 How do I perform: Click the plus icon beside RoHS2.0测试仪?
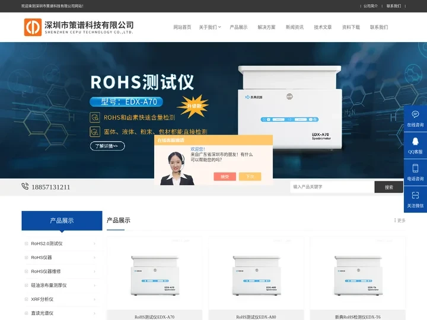click(x=27, y=244)
